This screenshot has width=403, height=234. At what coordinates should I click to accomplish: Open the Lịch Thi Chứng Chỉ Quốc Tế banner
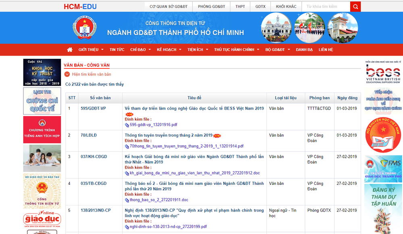[x=42, y=101]
